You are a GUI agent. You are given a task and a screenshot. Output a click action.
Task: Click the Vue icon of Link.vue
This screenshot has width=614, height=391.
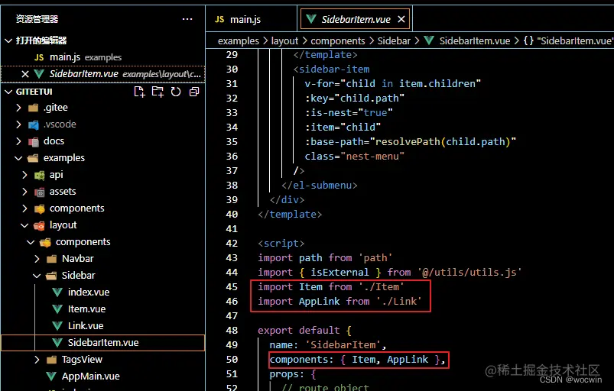[57, 325]
